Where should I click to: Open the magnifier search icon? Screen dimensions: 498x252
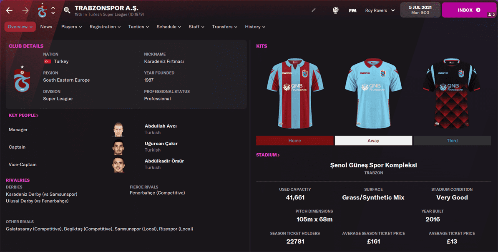67,10
